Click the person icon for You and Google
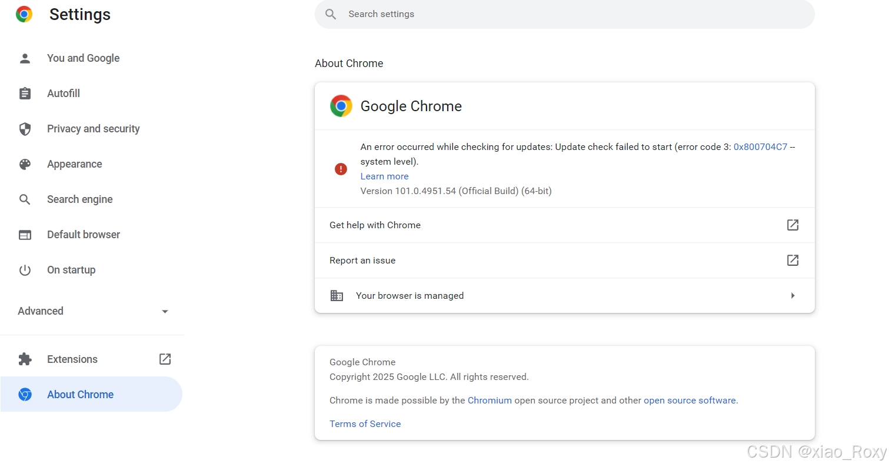Image resolution: width=889 pixels, height=467 pixels. (x=25, y=58)
